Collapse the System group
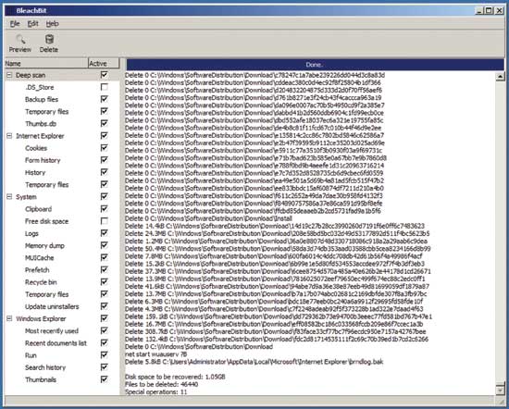This screenshot has width=509, height=409. point(9,197)
